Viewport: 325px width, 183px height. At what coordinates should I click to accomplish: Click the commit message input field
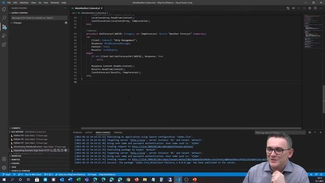(x=39, y=18)
